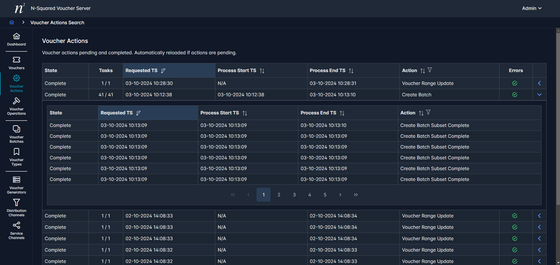The height and width of the screenshot is (265, 560).
Task: Go to page 2 of subtasks
Action: click(x=279, y=195)
